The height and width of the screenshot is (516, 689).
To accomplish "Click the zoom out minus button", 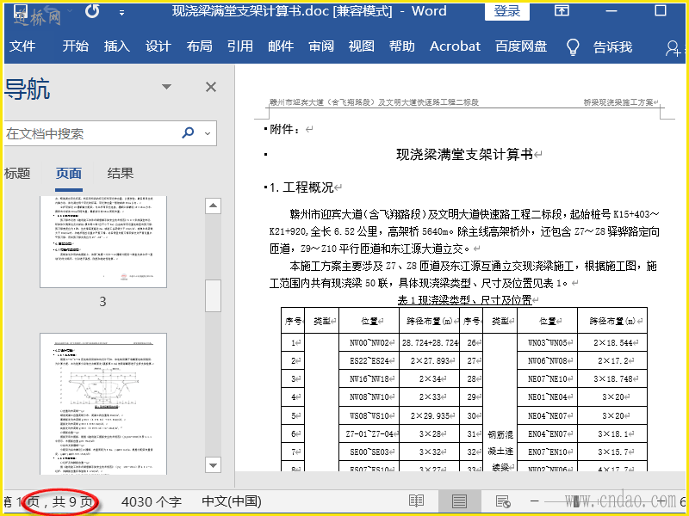I will (534, 501).
